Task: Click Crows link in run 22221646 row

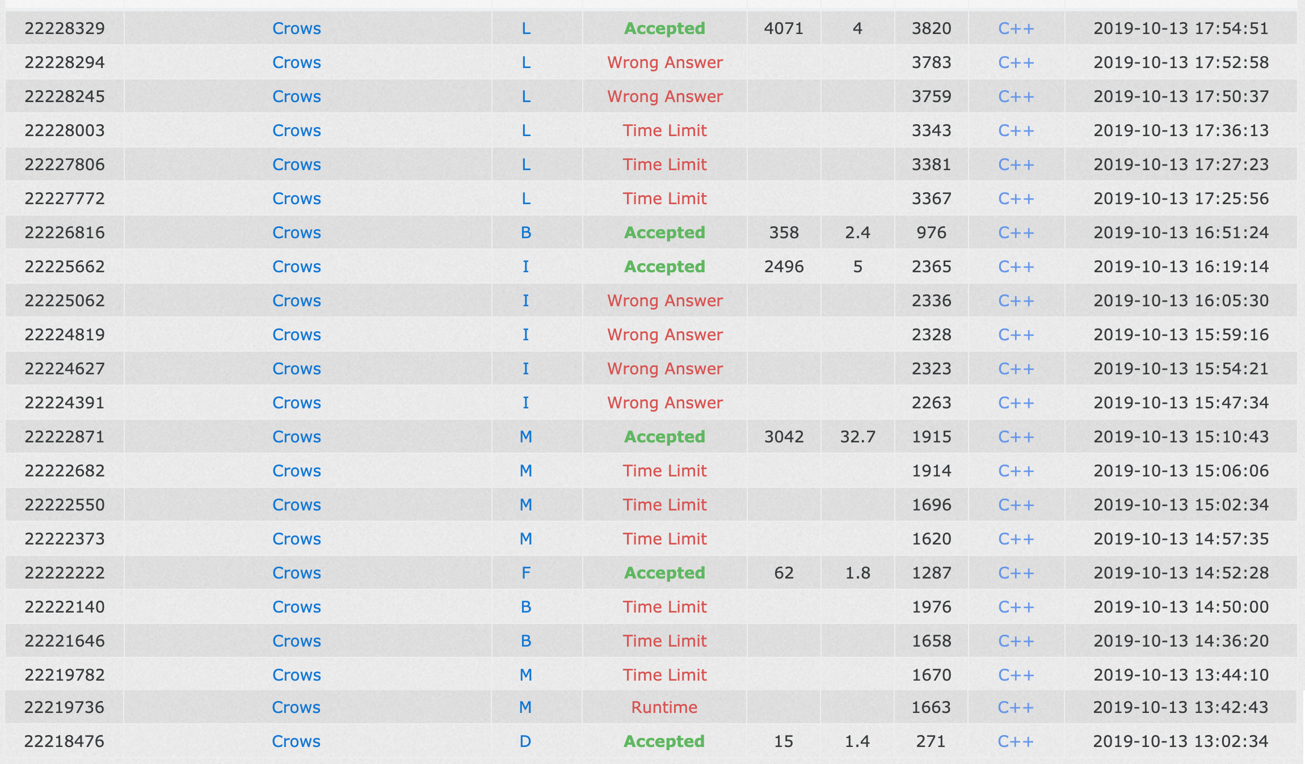Action: (x=296, y=641)
